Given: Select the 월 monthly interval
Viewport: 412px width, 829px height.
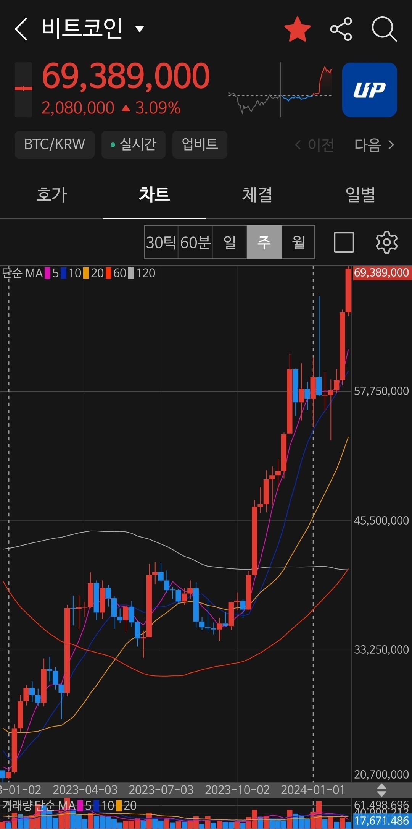Looking at the screenshot, I should (x=298, y=242).
